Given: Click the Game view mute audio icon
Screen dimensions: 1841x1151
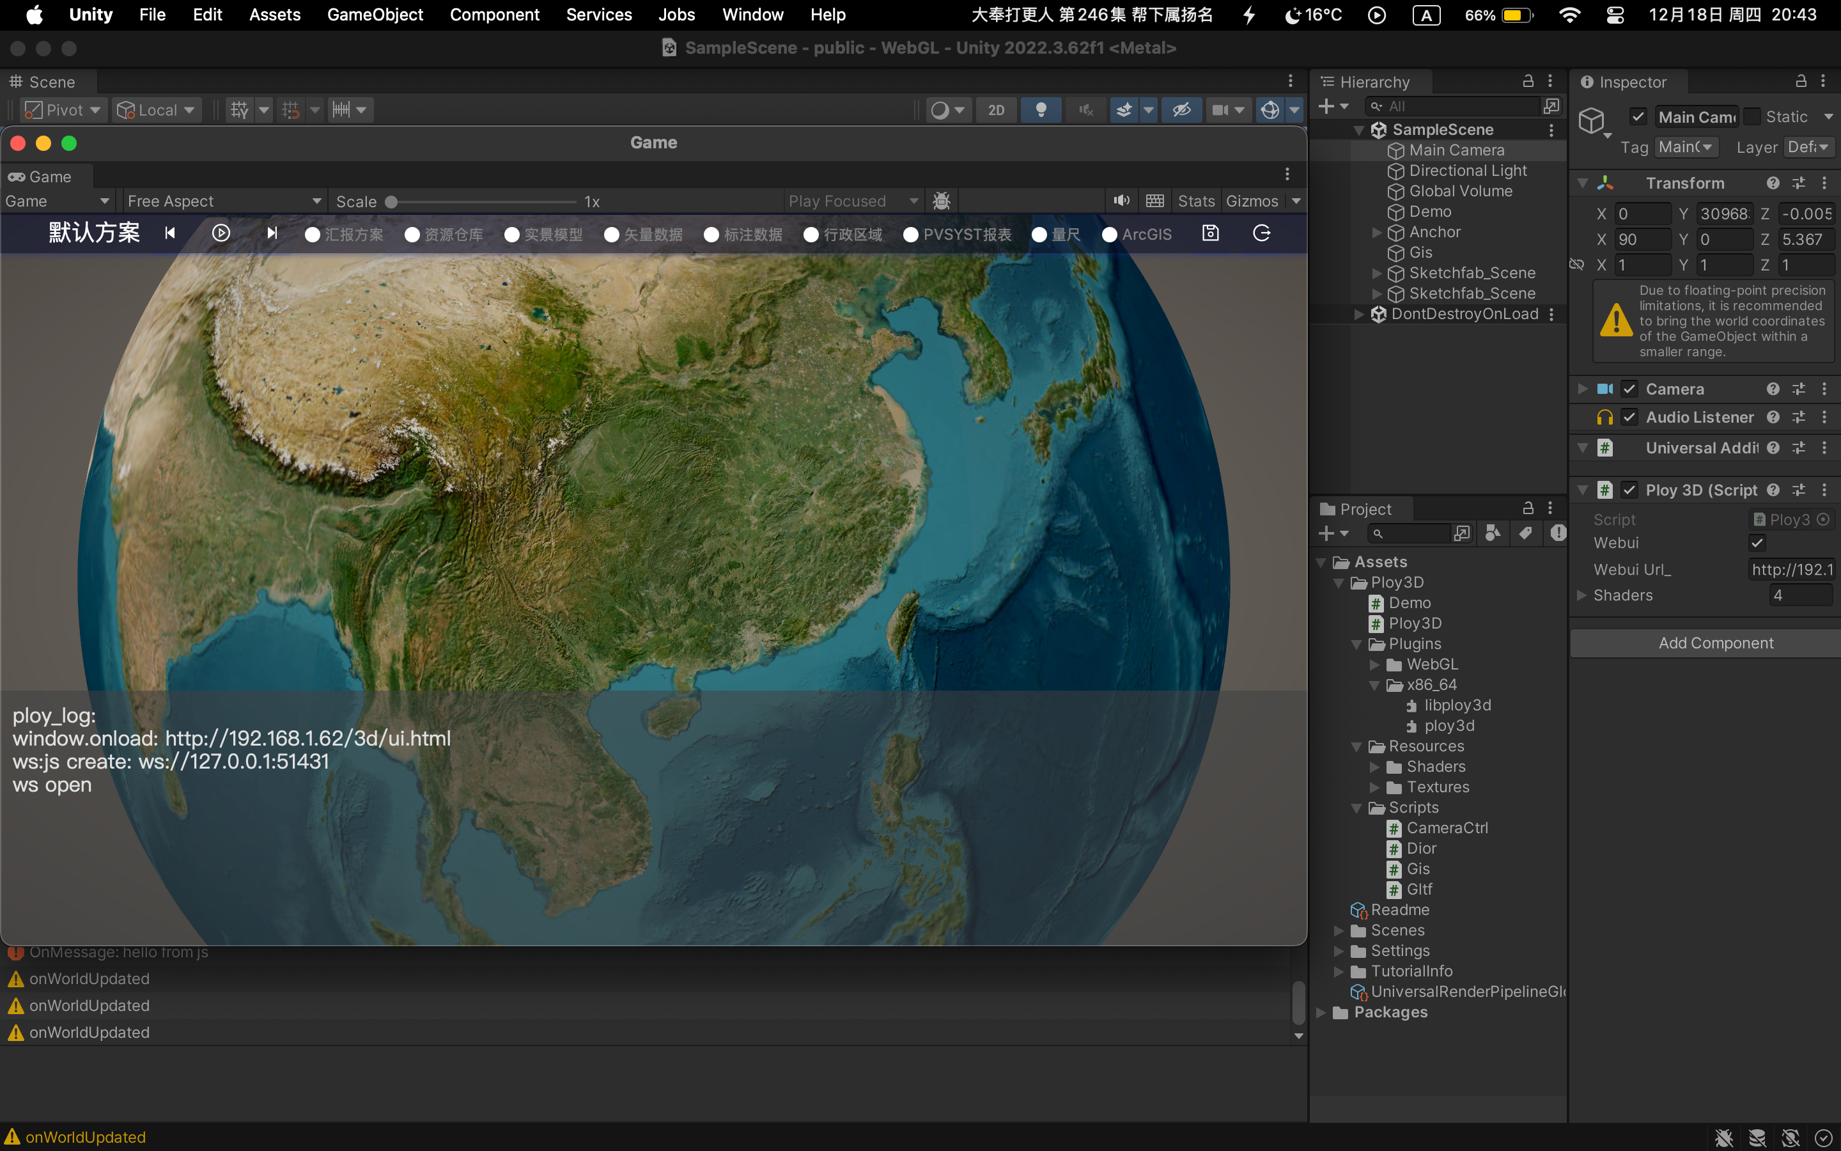Looking at the screenshot, I should [1121, 201].
